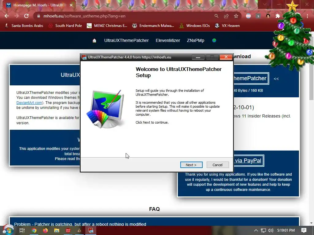Open the MEMZ Christmas E... bookmark
Screen dimensions: 314x235
107,26
